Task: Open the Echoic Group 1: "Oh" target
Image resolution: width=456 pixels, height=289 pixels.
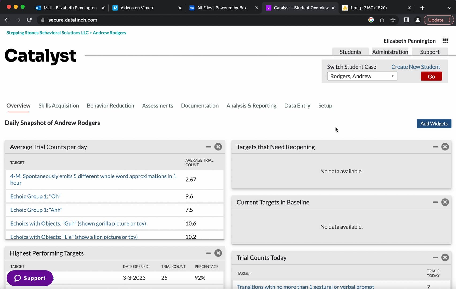Action: click(35, 196)
